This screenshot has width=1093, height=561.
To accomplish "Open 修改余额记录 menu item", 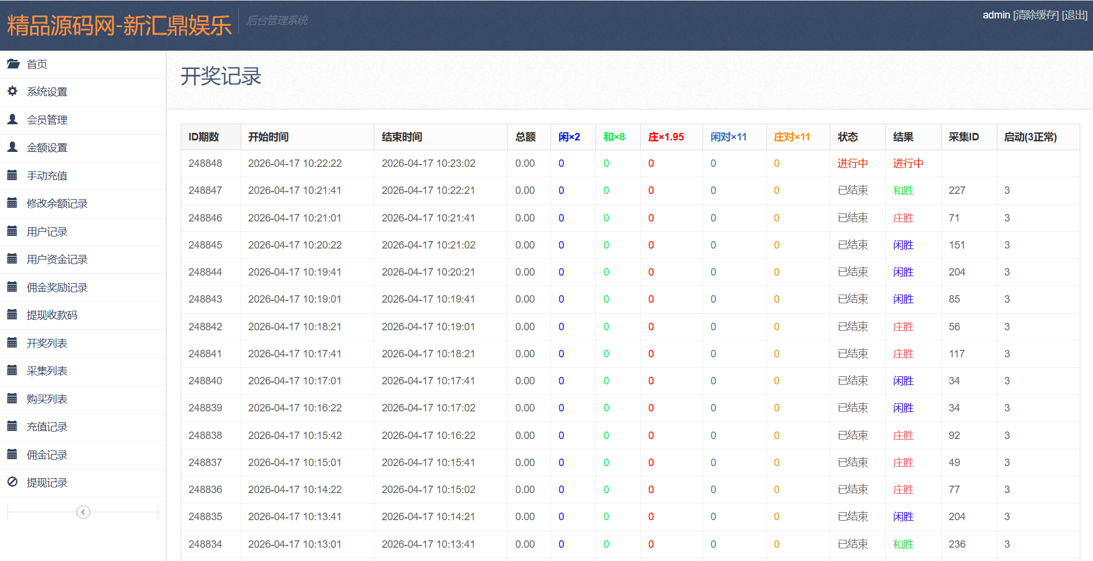I will point(57,204).
